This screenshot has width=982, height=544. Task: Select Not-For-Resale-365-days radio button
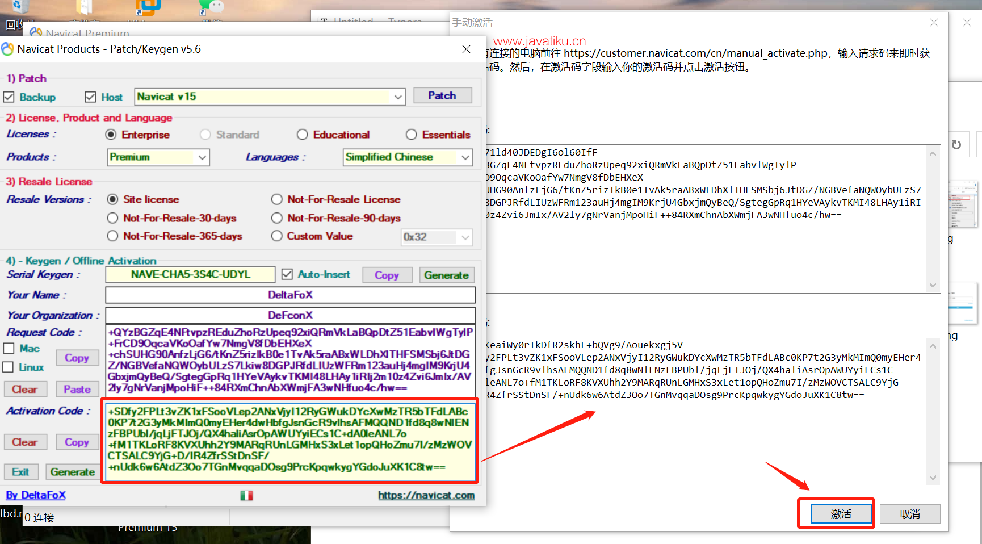coord(113,236)
